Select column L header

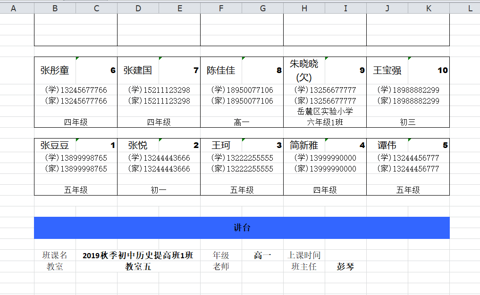tap(470, 8)
